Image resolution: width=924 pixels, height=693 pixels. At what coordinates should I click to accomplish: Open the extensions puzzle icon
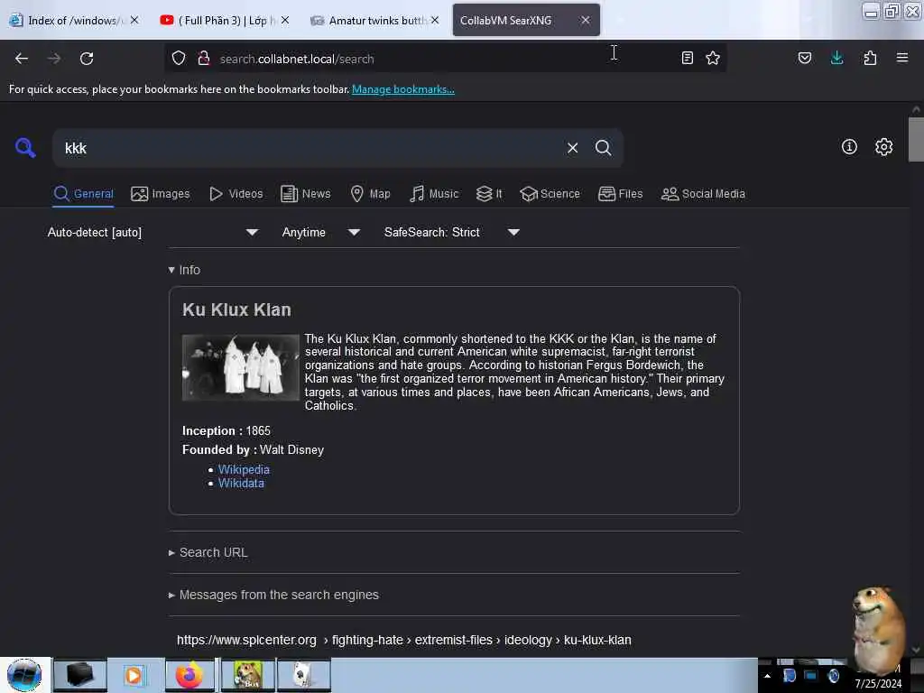(870, 58)
